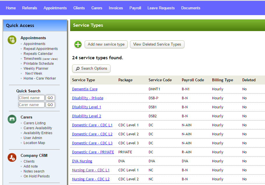Select the Appointments calendar icon in sidebar
The height and width of the screenshot is (185, 265).
(12, 39)
